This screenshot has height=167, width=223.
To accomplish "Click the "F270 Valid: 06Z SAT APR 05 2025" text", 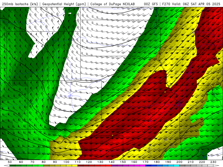I will (x=191, y=4).
